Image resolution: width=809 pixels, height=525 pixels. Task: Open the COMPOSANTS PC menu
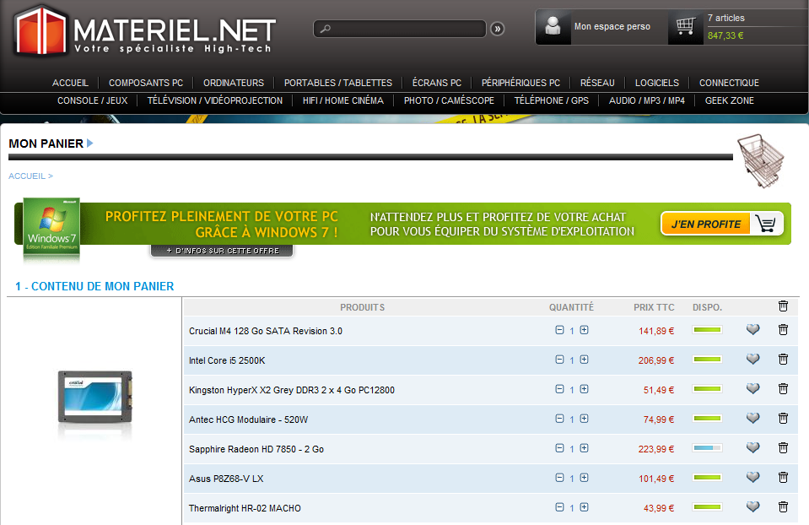[x=146, y=83]
